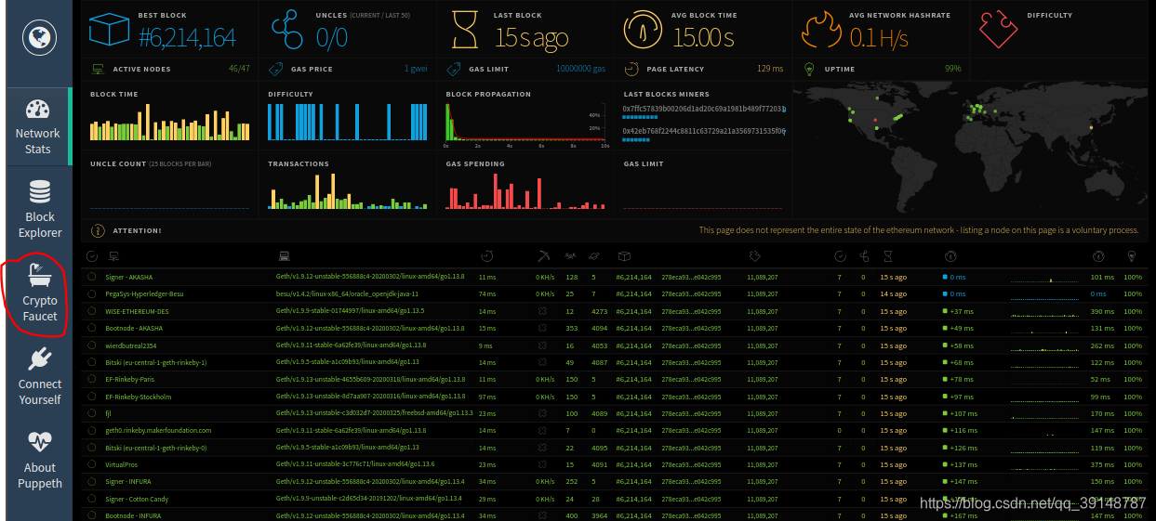Screen dimensions: 1156x521
Task: Sort table by pending transactions icon
Action: tap(594, 256)
